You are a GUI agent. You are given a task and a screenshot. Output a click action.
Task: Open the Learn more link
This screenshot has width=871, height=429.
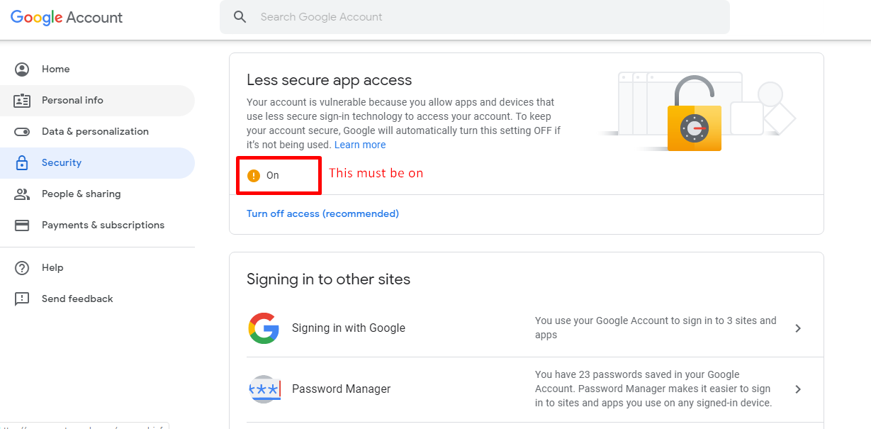tap(360, 145)
